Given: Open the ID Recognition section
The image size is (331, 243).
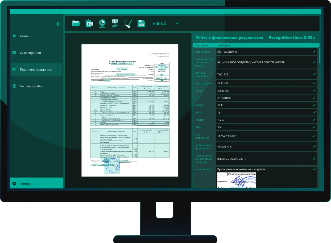Looking at the screenshot, I should [x=30, y=53].
